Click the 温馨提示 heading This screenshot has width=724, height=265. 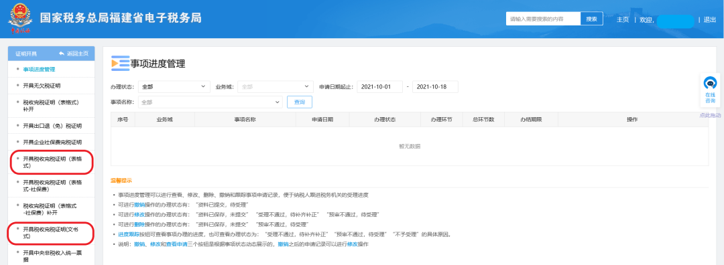[x=121, y=180]
